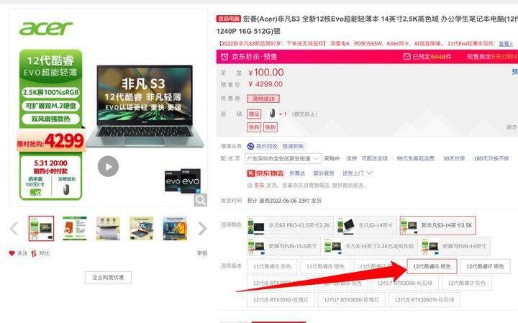Select version 12代i5 RTX3050-玫瑰红
The height and width of the screenshot is (323, 518).
click(x=281, y=300)
